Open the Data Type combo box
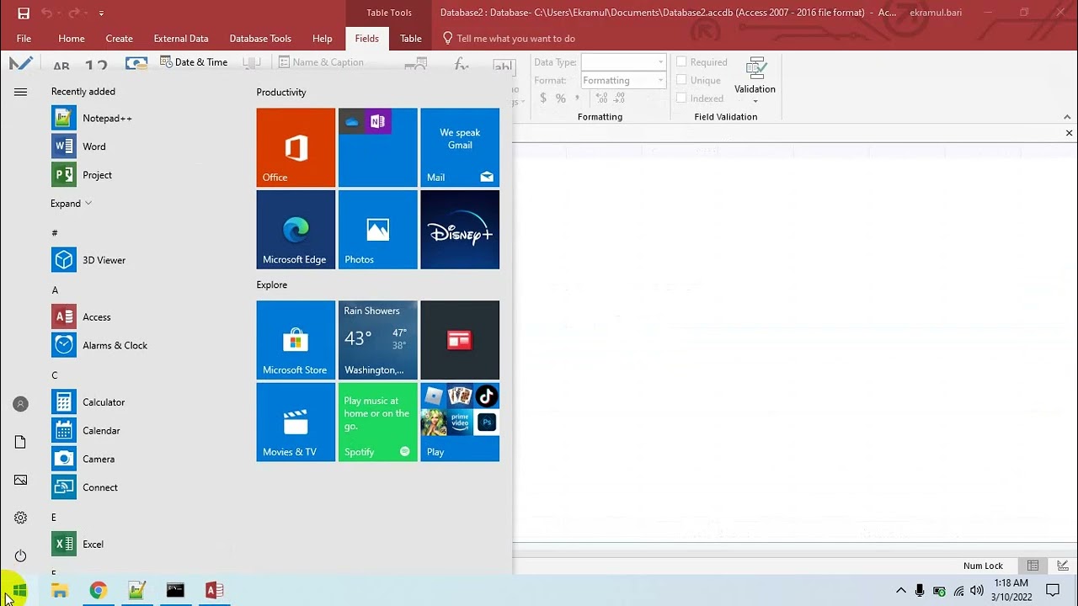Image resolution: width=1078 pixels, height=606 pixels. pyautogui.click(x=623, y=62)
